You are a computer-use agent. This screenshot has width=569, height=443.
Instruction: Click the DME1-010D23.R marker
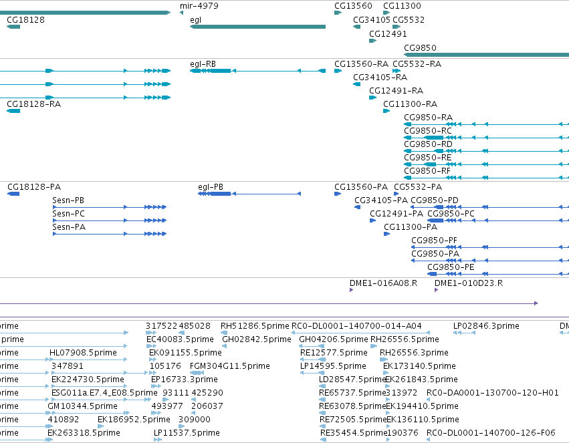coord(436,290)
